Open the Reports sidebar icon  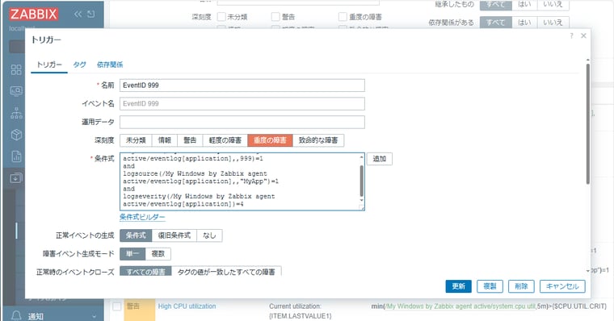[x=16, y=156]
